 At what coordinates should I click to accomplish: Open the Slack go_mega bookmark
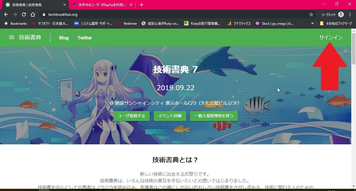pos(275,24)
